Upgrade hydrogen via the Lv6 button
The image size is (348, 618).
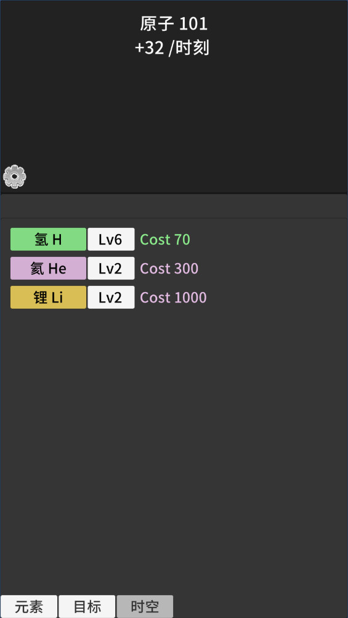[111, 239]
